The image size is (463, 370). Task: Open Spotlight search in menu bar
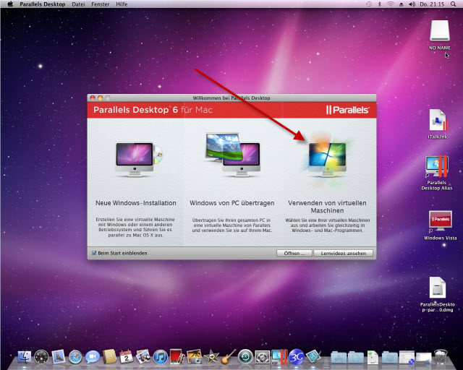point(453,4)
